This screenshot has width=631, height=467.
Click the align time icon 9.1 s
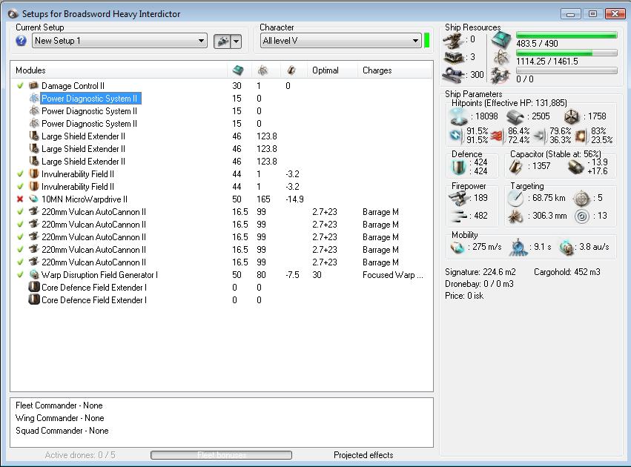tap(519, 248)
